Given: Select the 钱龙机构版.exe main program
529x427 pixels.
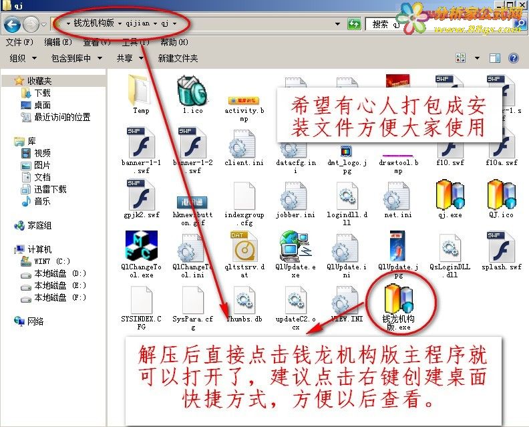Looking at the screenshot, I should pyautogui.click(x=399, y=307).
